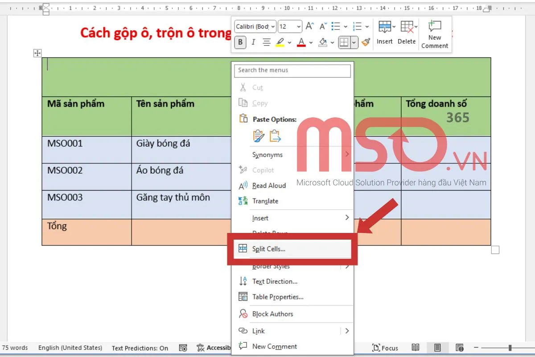This screenshot has width=535, height=357.
Task: Apply yellow text highlight color
Action: 280,42
